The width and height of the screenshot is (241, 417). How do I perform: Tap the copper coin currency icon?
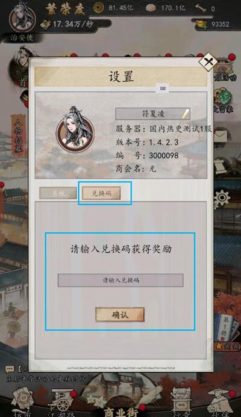tap(99, 8)
